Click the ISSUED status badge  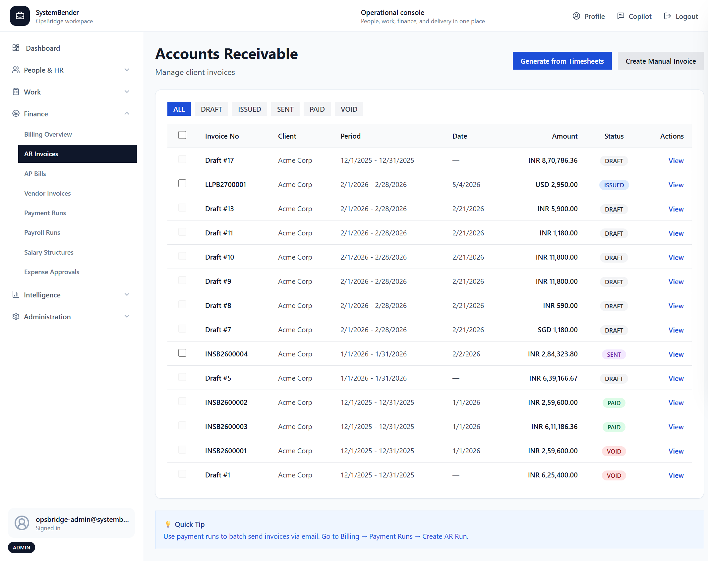click(614, 185)
